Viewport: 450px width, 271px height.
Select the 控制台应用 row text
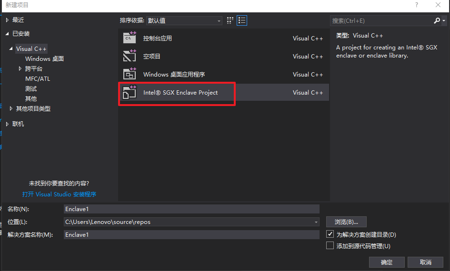pos(158,39)
